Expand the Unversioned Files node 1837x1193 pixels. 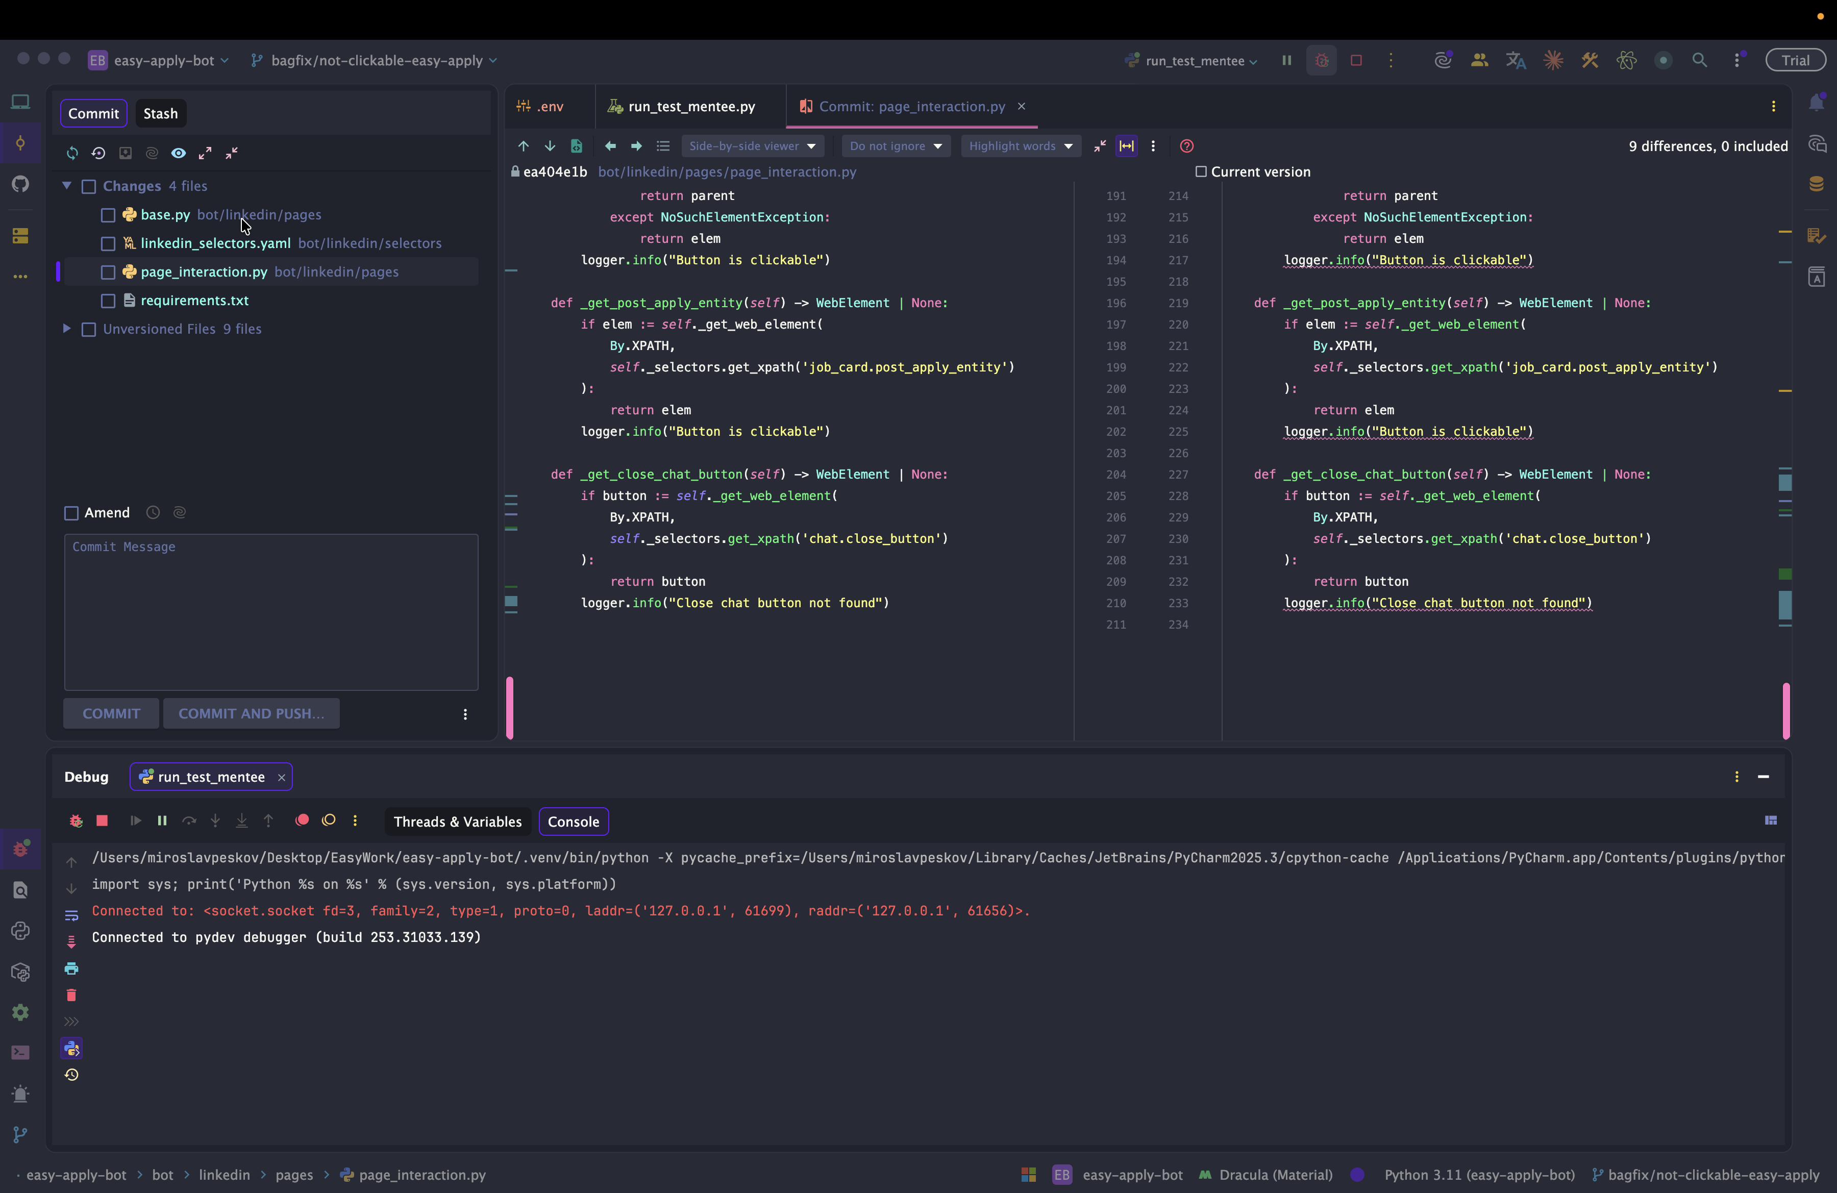point(67,329)
